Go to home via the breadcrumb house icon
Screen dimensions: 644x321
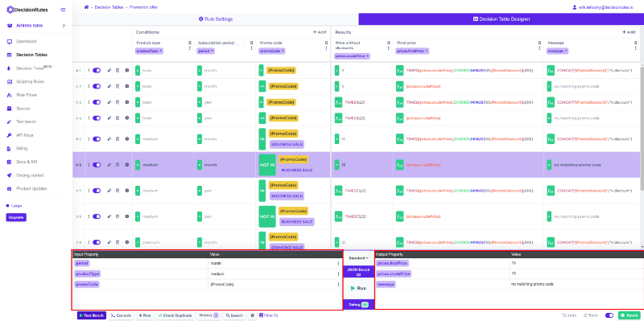pos(86,7)
